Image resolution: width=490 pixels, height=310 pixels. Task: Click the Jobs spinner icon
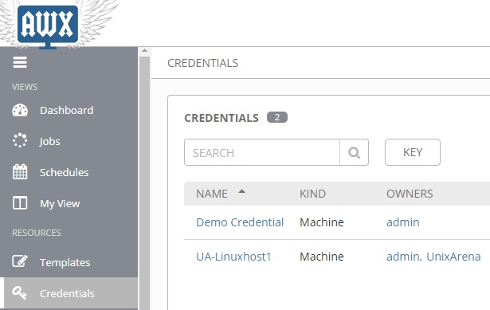click(20, 140)
